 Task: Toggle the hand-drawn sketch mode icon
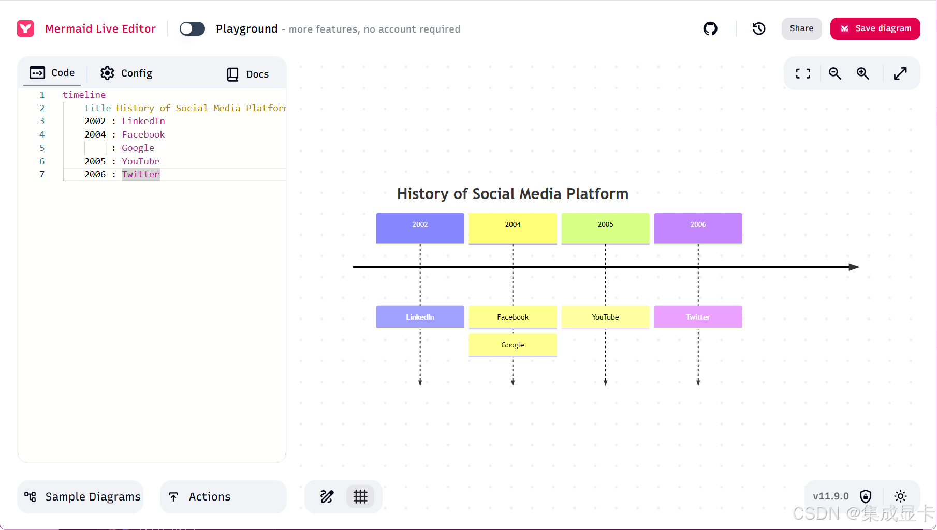coord(327,497)
